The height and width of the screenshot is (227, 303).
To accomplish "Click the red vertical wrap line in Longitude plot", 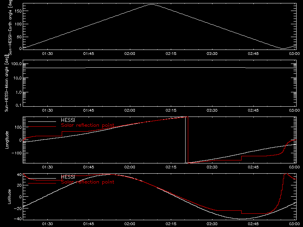I will tap(188, 140).
